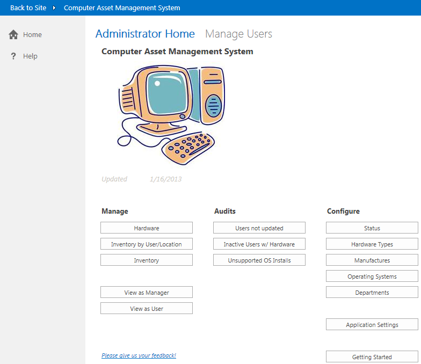Image resolution: width=421 pixels, height=364 pixels.
Task: Click the breadcrumb arrow after Back to Site
Action: 54,8
